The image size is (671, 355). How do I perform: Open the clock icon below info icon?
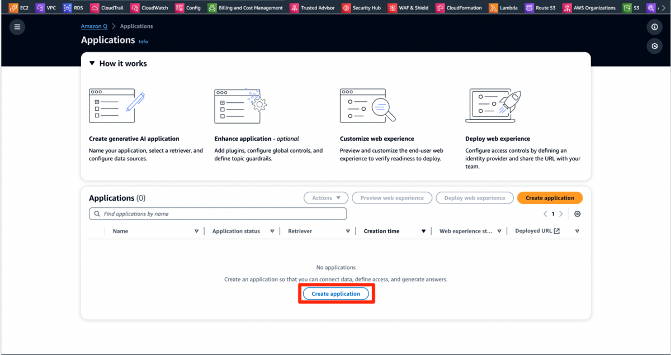coord(654,46)
